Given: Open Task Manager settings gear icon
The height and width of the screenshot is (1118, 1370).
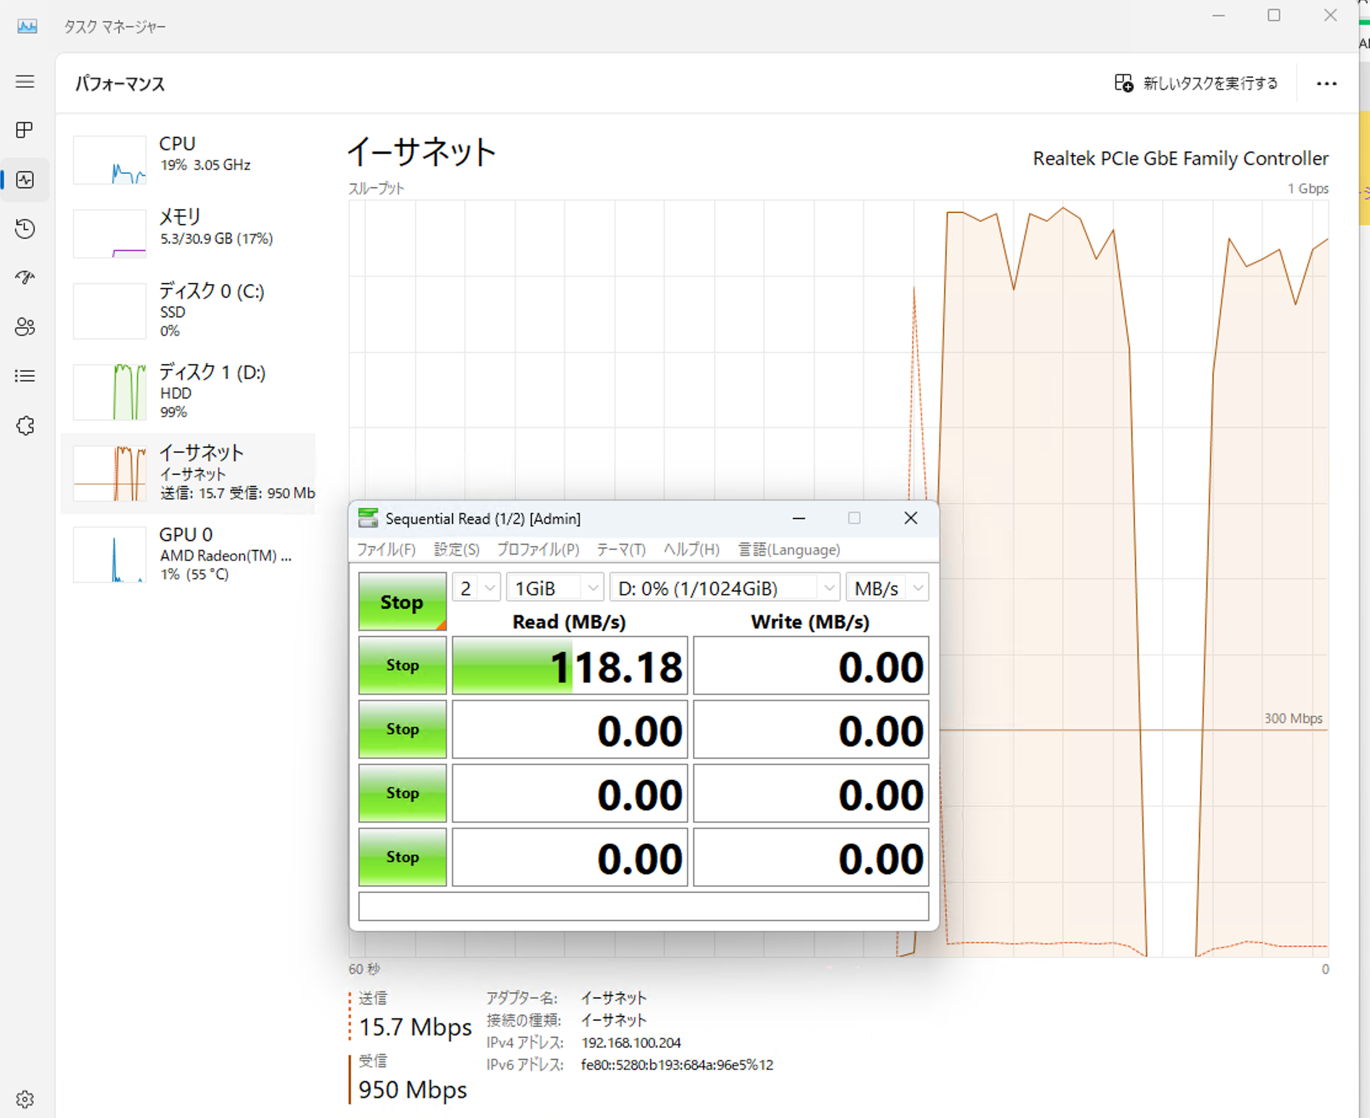Looking at the screenshot, I should 25,1099.
